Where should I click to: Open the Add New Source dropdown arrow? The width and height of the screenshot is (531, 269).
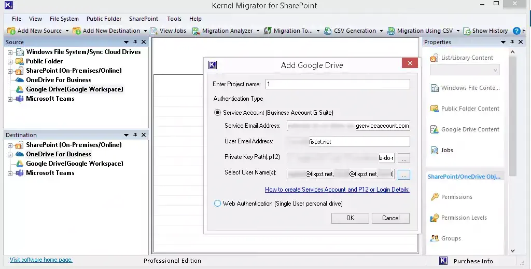67,31
